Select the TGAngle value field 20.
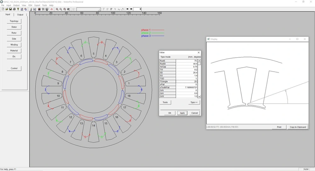The image size is (315, 171). [186, 82]
